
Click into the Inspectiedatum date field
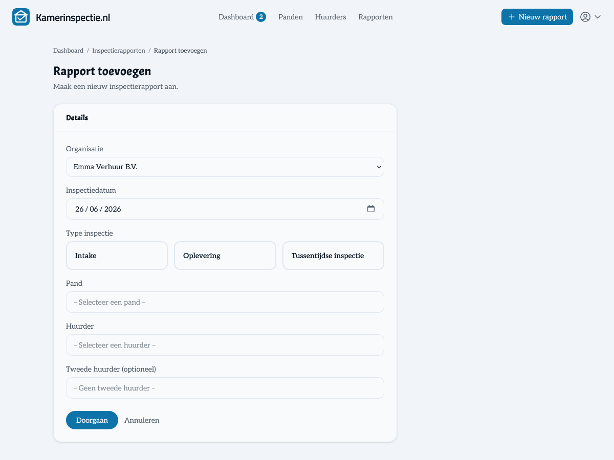coord(225,209)
